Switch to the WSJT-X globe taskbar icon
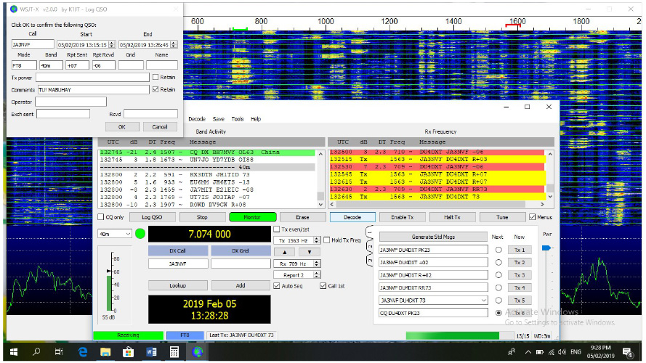The width and height of the screenshot is (646, 363). (198, 352)
